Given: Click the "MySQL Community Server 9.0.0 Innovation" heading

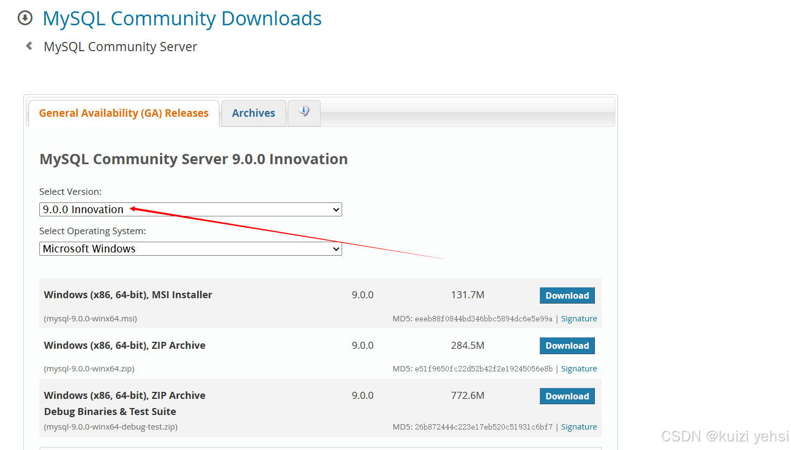Looking at the screenshot, I should click(x=193, y=159).
